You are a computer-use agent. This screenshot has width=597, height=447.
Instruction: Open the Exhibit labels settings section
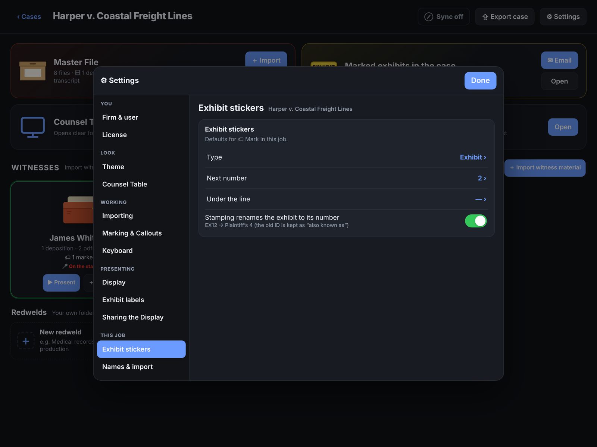click(141, 300)
